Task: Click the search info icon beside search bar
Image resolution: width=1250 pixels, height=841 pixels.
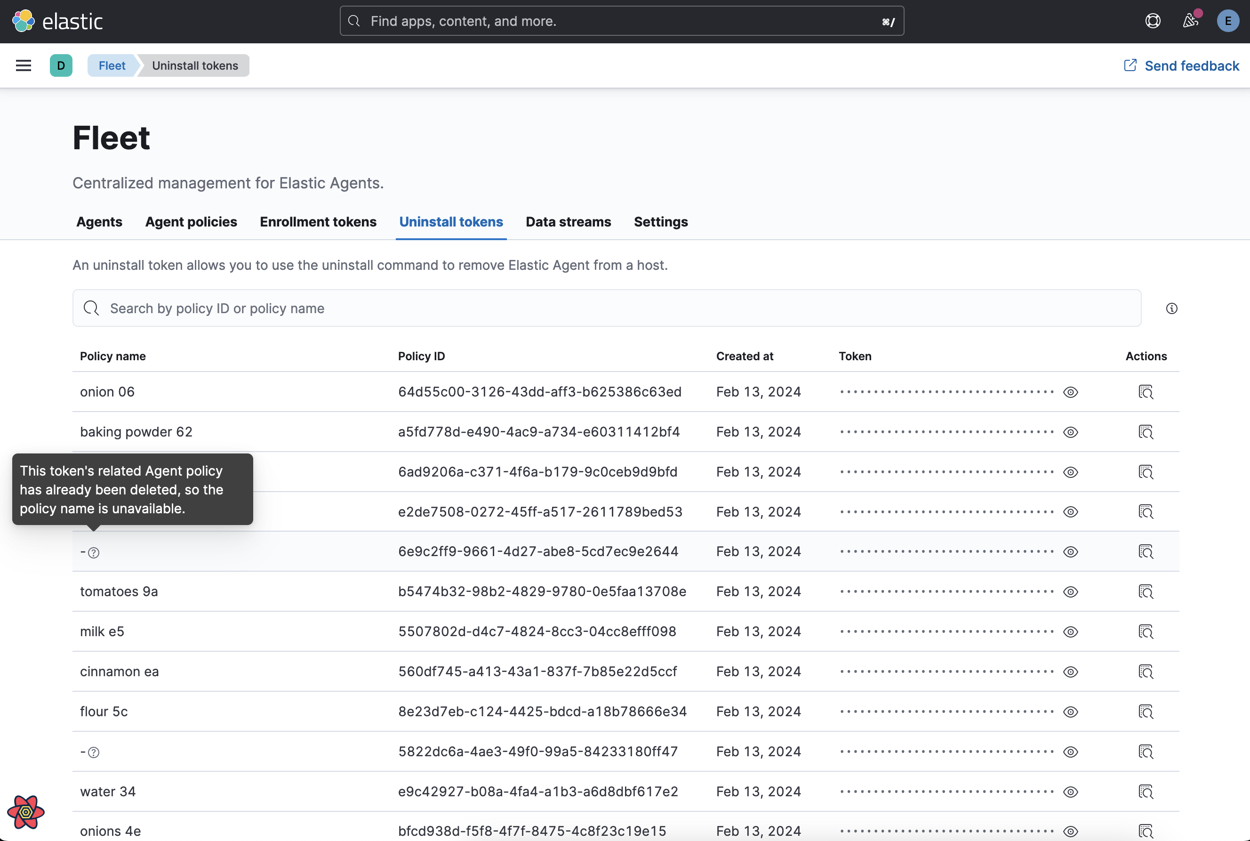Action: pos(1172,308)
